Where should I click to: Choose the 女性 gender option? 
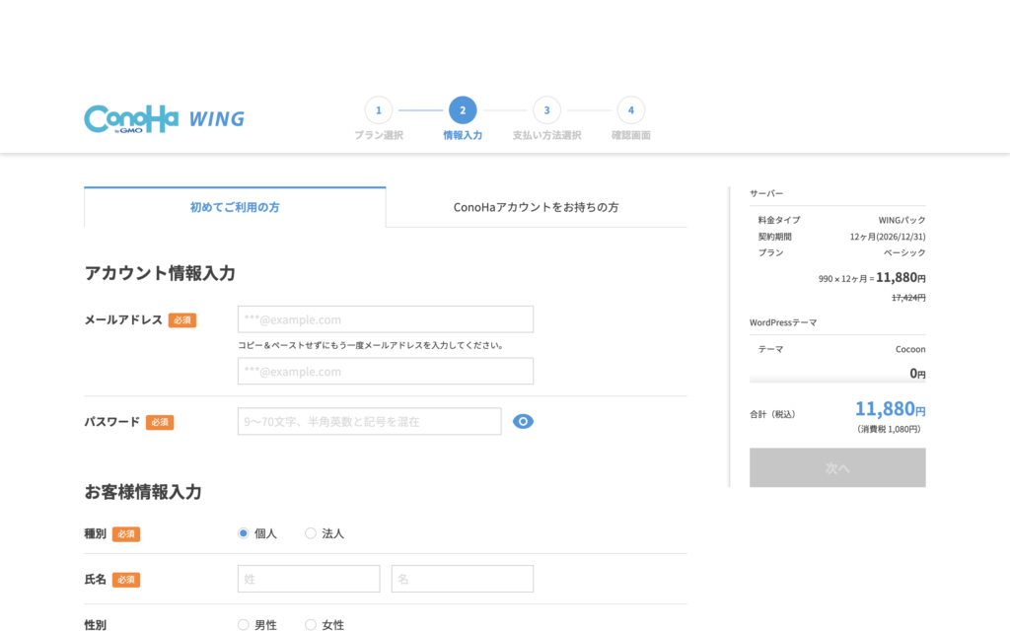(x=311, y=625)
